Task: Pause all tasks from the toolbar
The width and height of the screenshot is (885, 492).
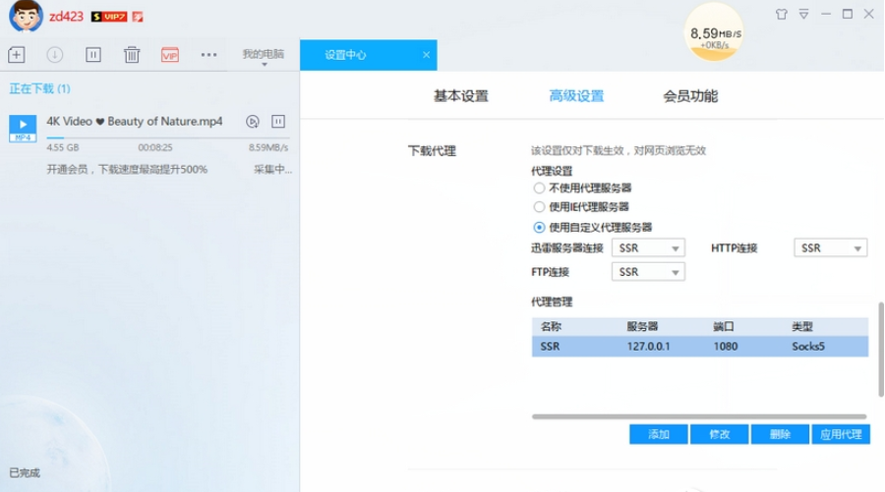Action: [93, 55]
